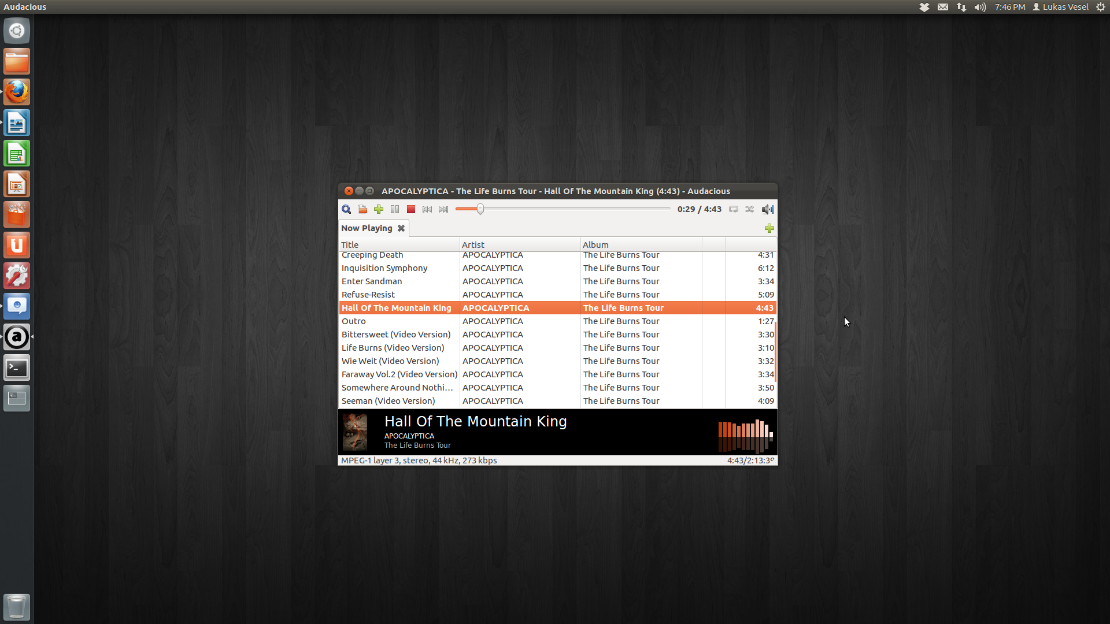Select the track Wie Weit (Video Version)
The image size is (1110, 624).
pos(557,361)
